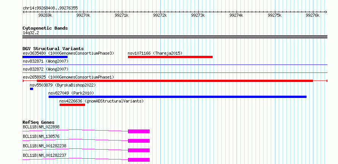Click the right arrowhead of the coordinate ruler

coord(326,12)
